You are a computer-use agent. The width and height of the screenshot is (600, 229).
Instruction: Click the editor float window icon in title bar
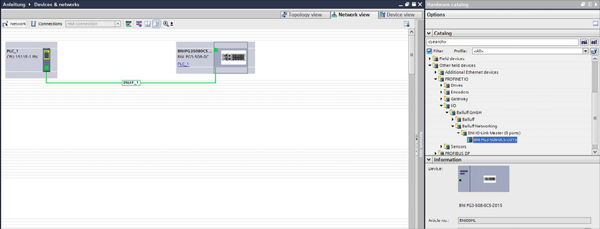[x=407, y=5]
